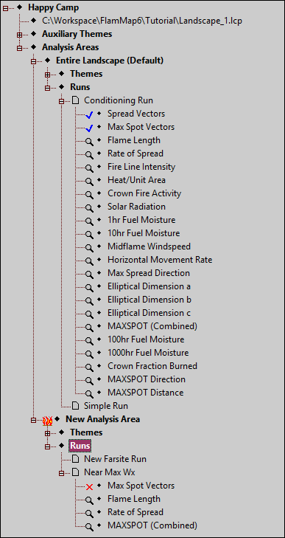Click the document icon for Simple Run
The height and width of the screenshot is (538, 285).
tap(75, 406)
